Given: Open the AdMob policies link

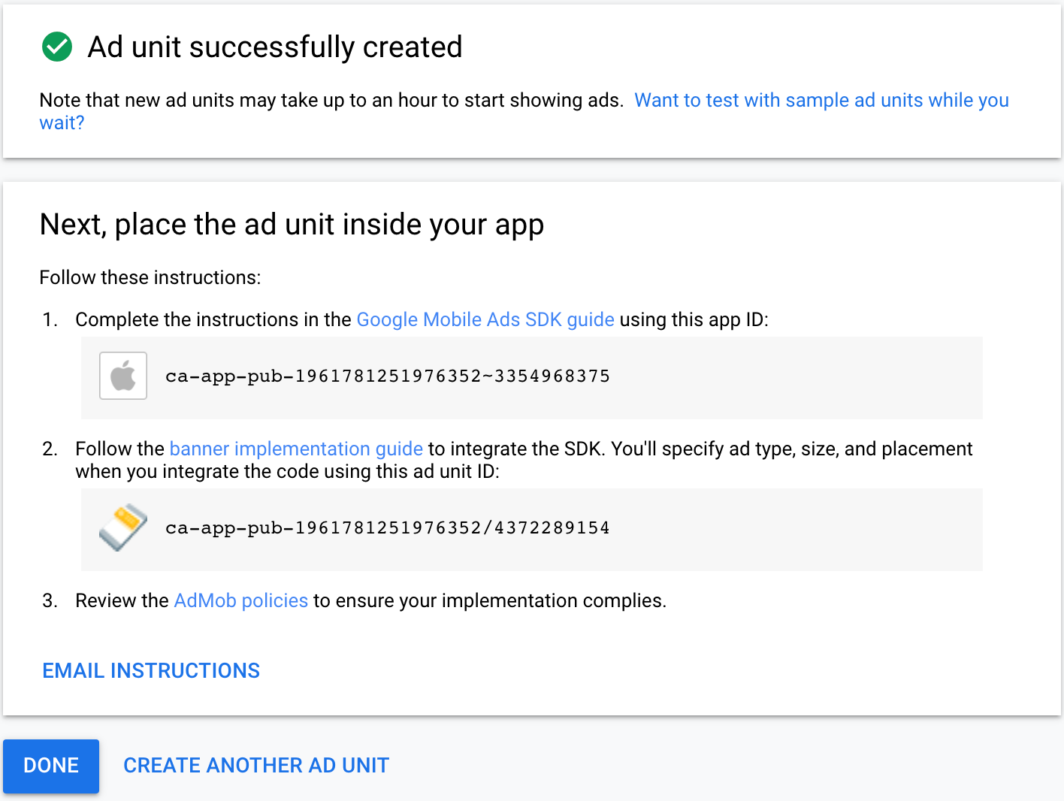Looking at the screenshot, I should [x=241, y=600].
